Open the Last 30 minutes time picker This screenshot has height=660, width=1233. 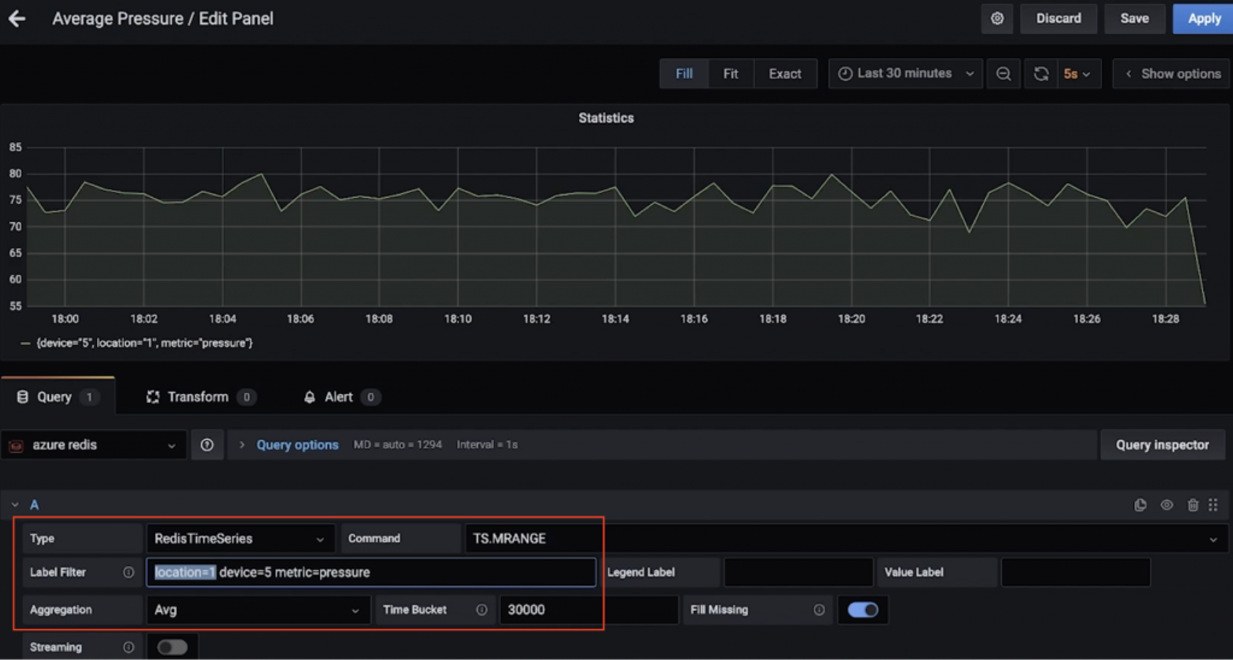(905, 74)
